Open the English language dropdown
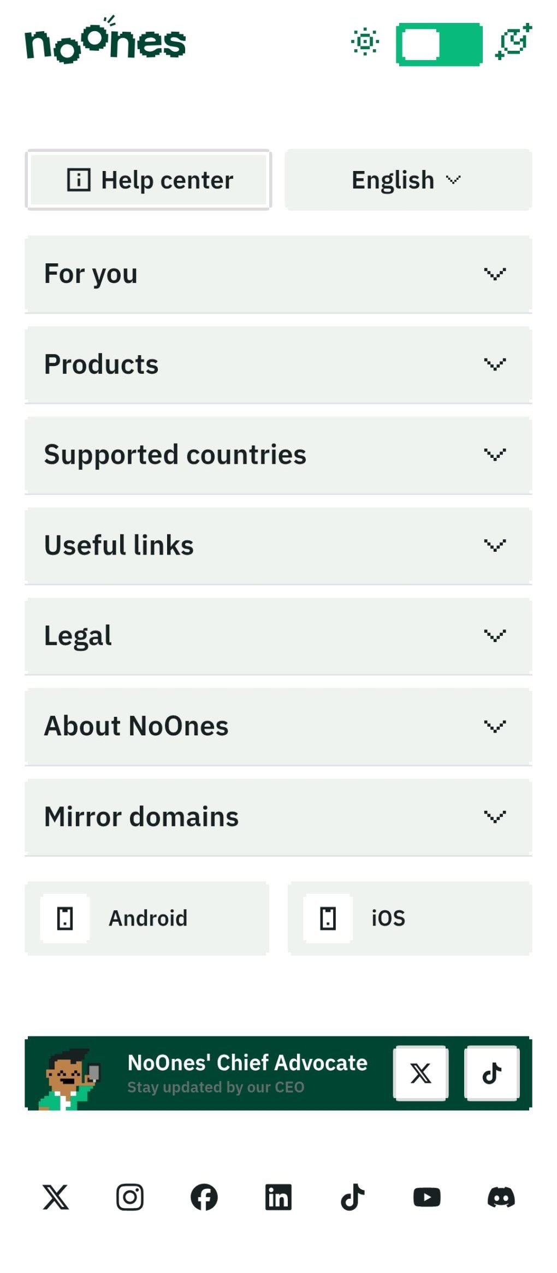557x1273 pixels. click(408, 180)
